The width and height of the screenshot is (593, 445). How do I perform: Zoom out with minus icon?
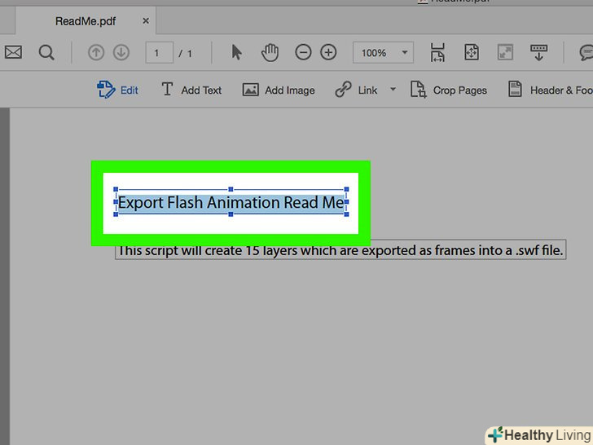[x=303, y=52]
